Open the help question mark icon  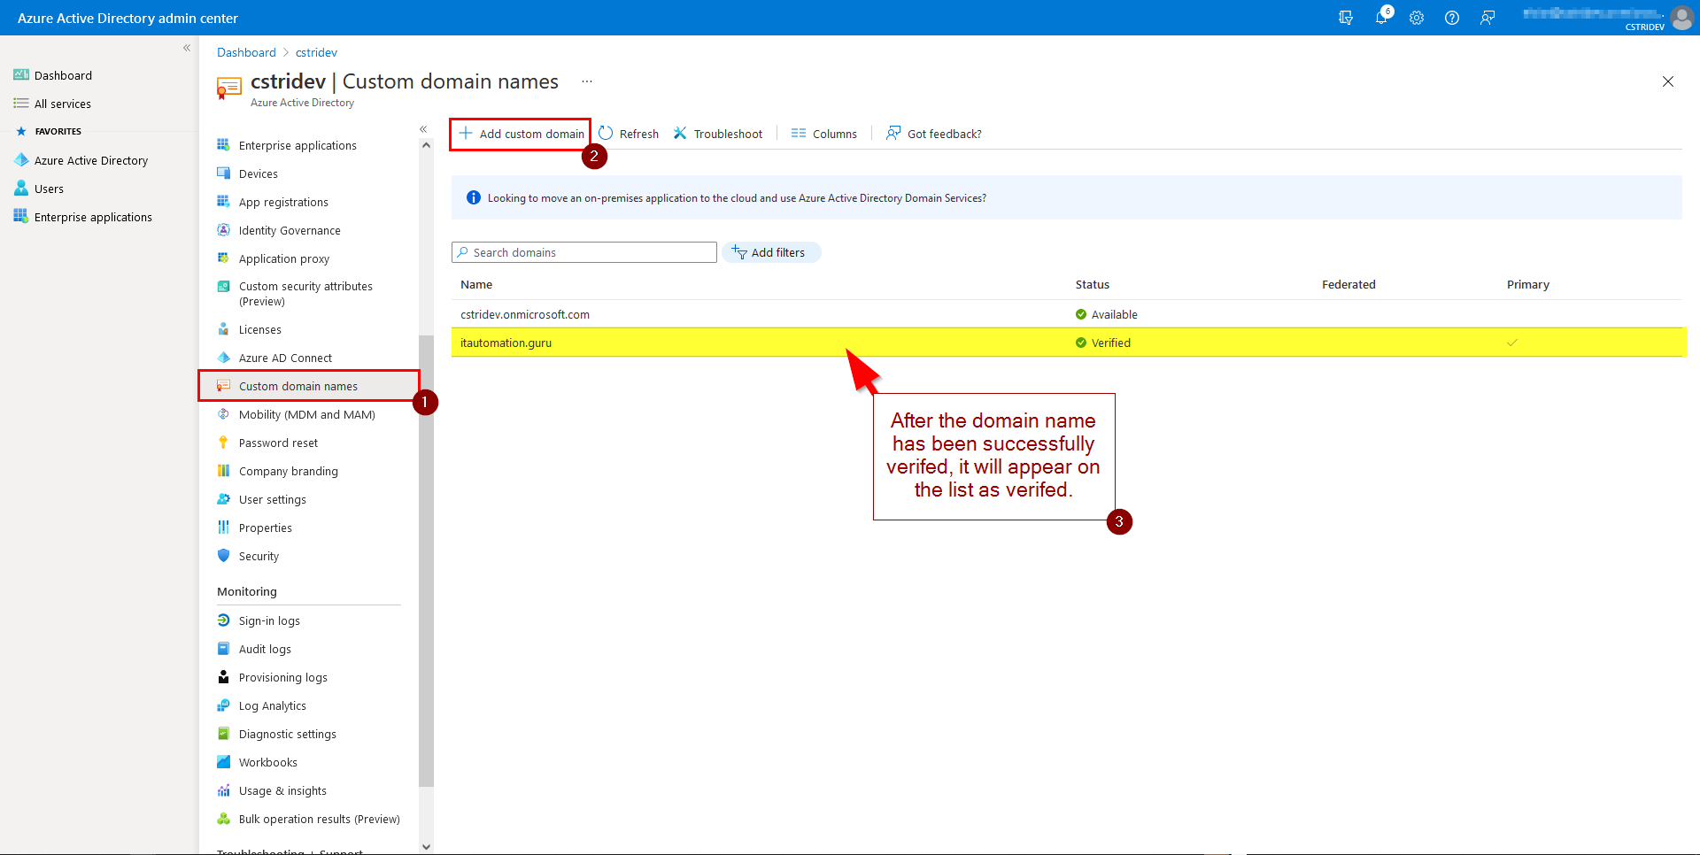[x=1452, y=18]
